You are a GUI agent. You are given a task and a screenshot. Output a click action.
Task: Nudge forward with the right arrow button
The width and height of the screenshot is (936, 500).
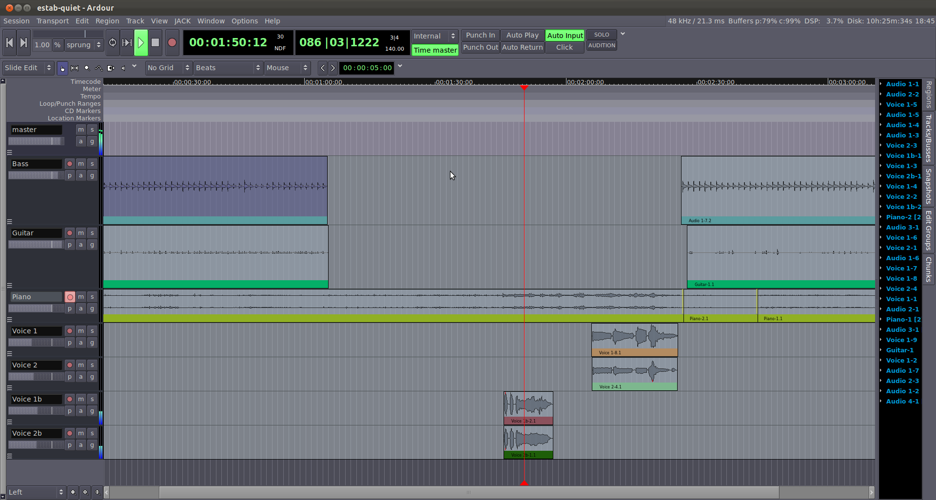point(332,68)
